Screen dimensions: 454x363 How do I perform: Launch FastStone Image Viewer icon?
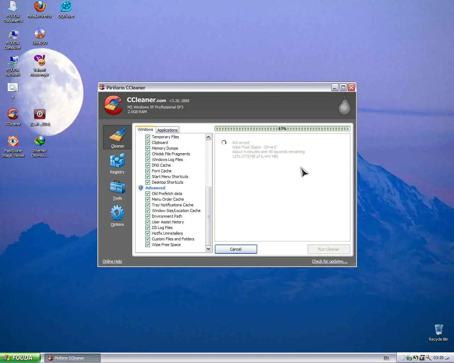(x=13, y=146)
